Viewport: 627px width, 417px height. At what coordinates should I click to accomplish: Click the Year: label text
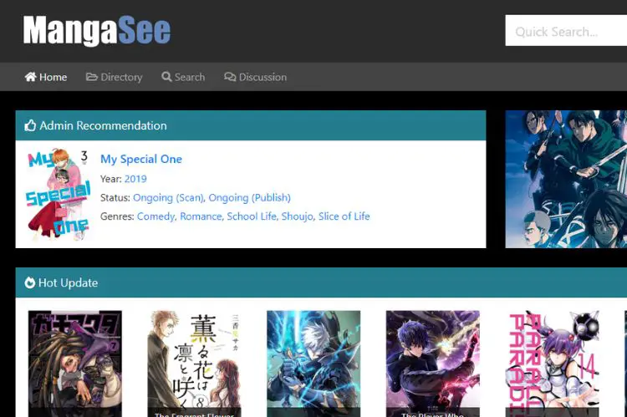110,179
